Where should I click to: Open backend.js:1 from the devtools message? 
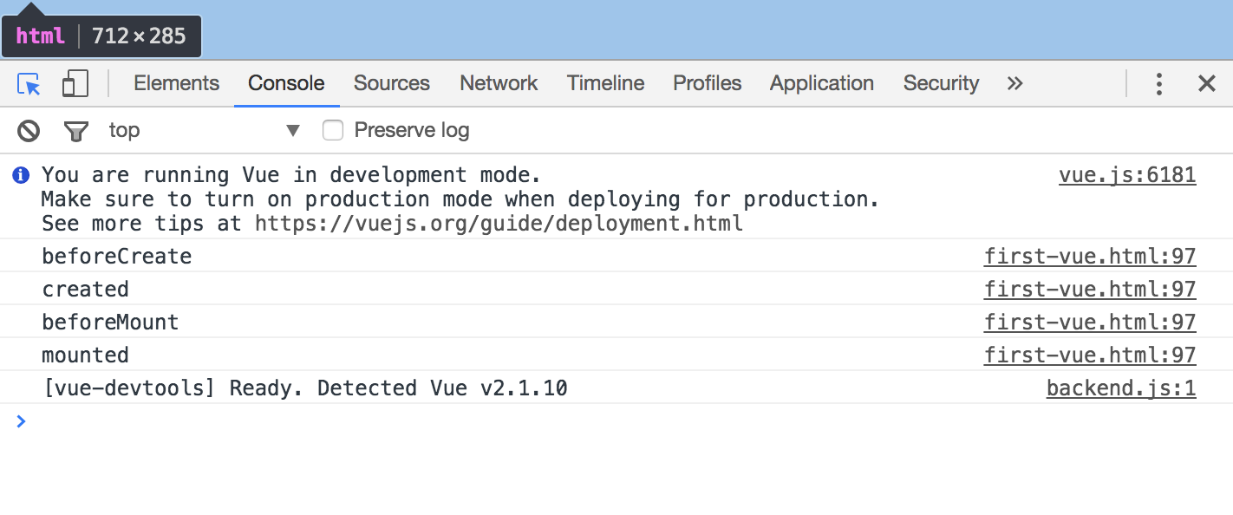coord(1121,388)
